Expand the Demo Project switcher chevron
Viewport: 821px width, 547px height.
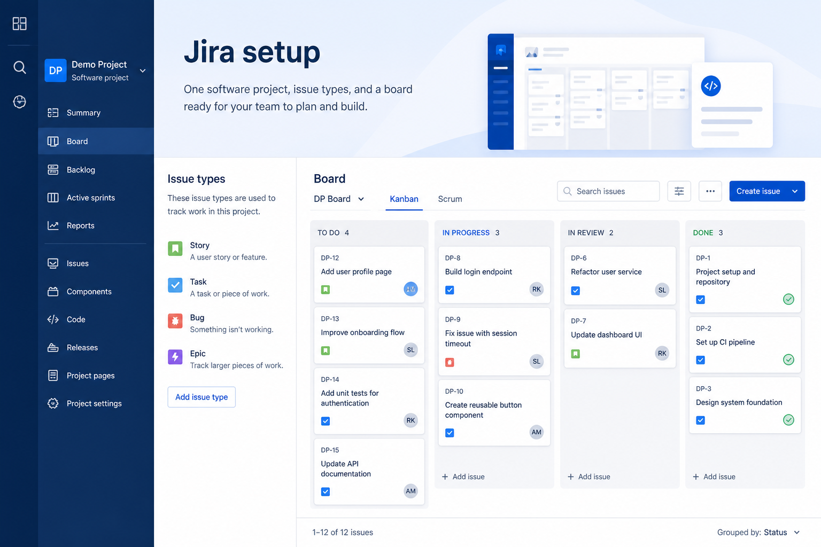143,71
